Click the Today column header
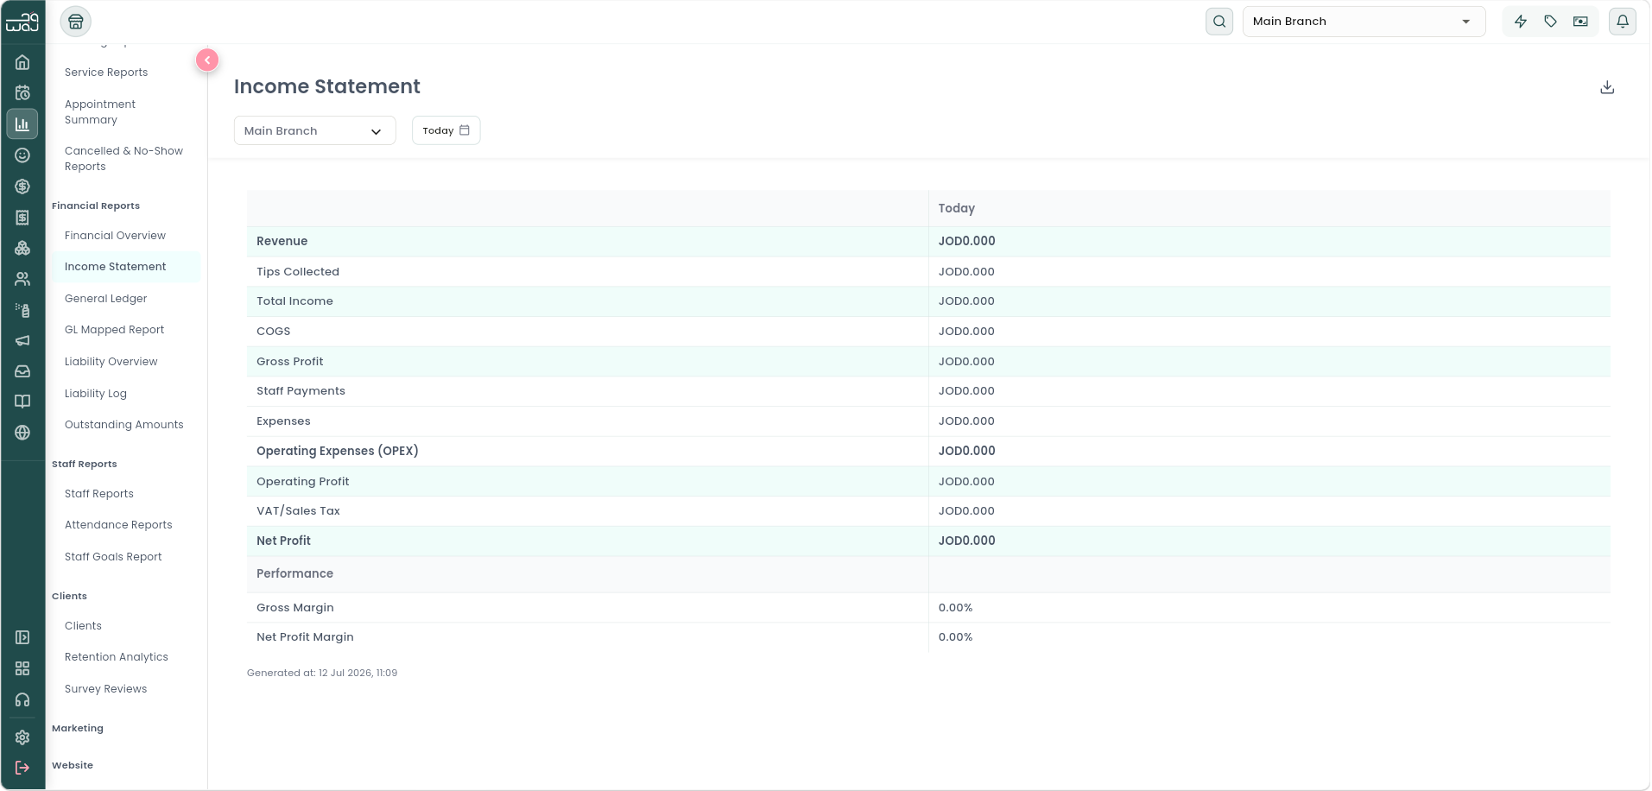Viewport: 1652px width, 791px height. 956,208
